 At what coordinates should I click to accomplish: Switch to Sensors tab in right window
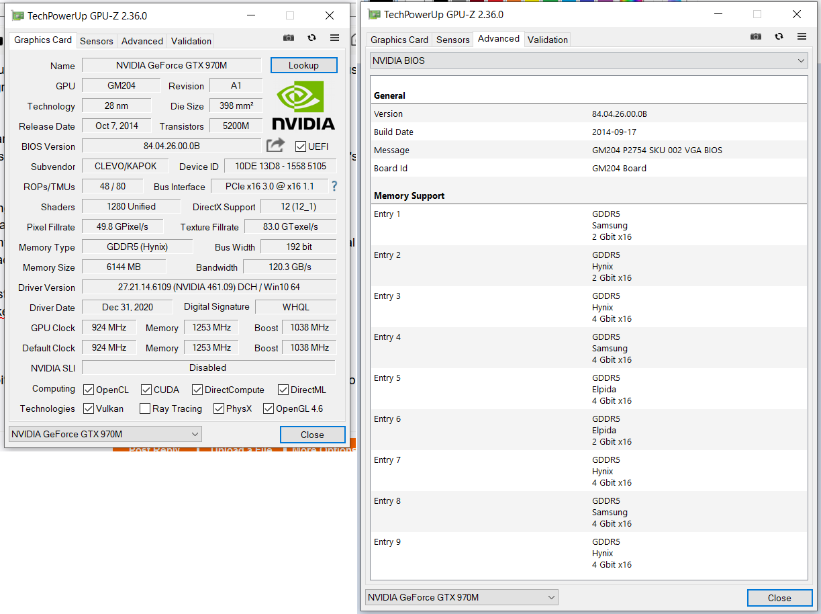453,40
